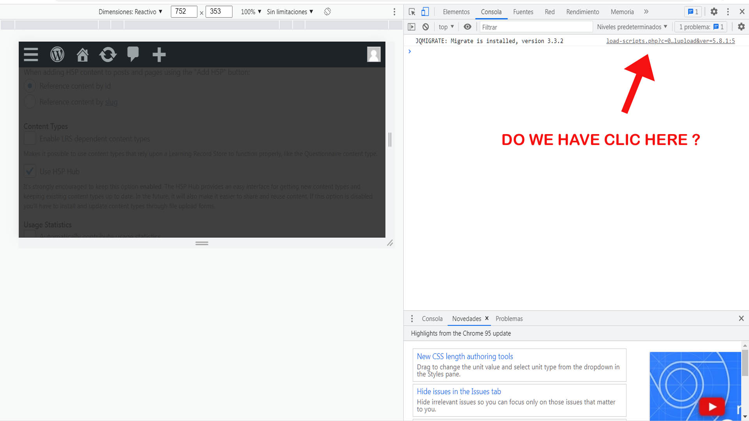Open the top context dropdown

pyautogui.click(x=446, y=27)
